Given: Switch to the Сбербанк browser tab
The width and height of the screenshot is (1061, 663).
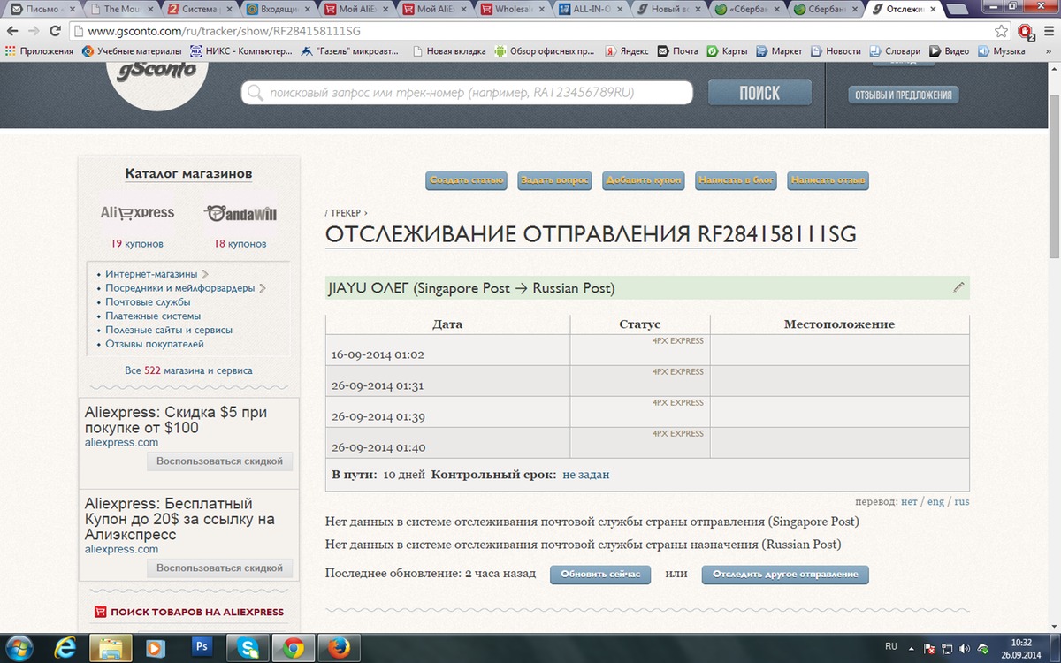Looking at the screenshot, I should click(821, 10).
